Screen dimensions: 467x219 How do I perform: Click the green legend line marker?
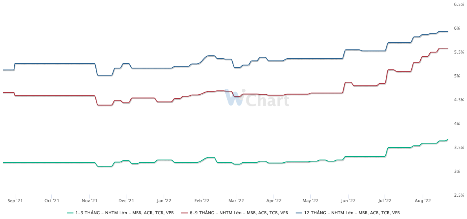point(70,213)
